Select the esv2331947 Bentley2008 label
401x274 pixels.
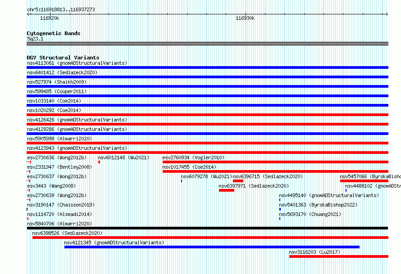coord(59,167)
